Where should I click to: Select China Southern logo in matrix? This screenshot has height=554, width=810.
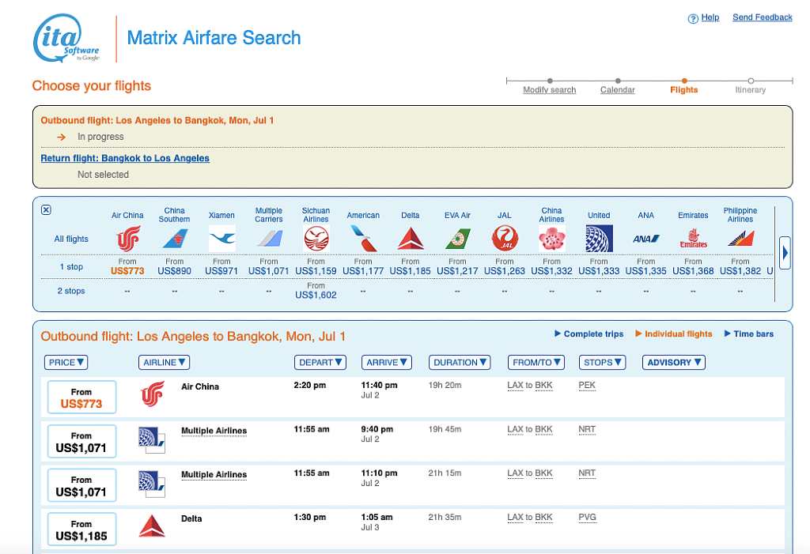(x=175, y=239)
